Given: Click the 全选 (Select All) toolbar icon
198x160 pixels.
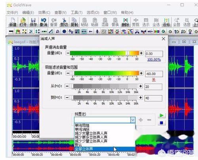Looking at the screenshot, I should point(156,22).
